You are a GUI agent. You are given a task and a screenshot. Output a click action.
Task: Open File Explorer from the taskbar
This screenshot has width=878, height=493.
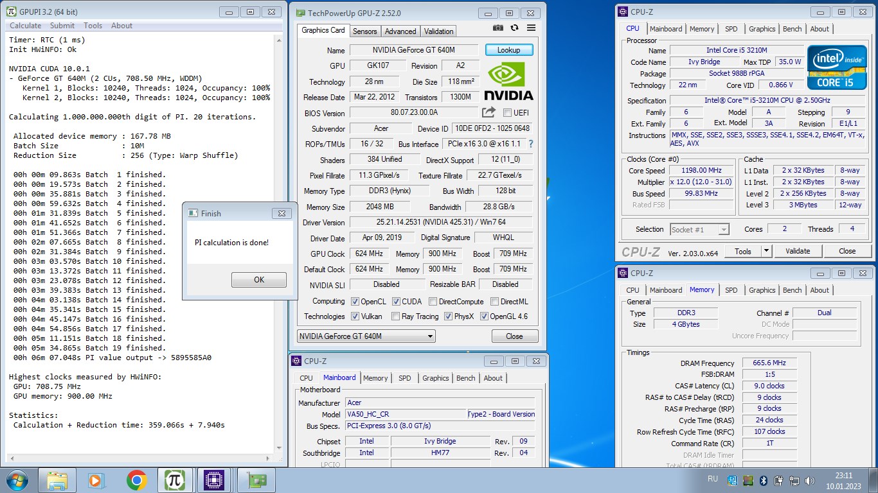point(57,480)
